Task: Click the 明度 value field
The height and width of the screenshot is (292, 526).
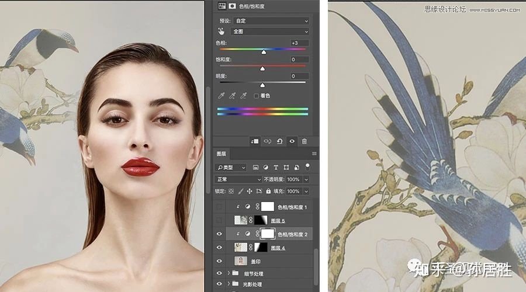Action: (299, 76)
